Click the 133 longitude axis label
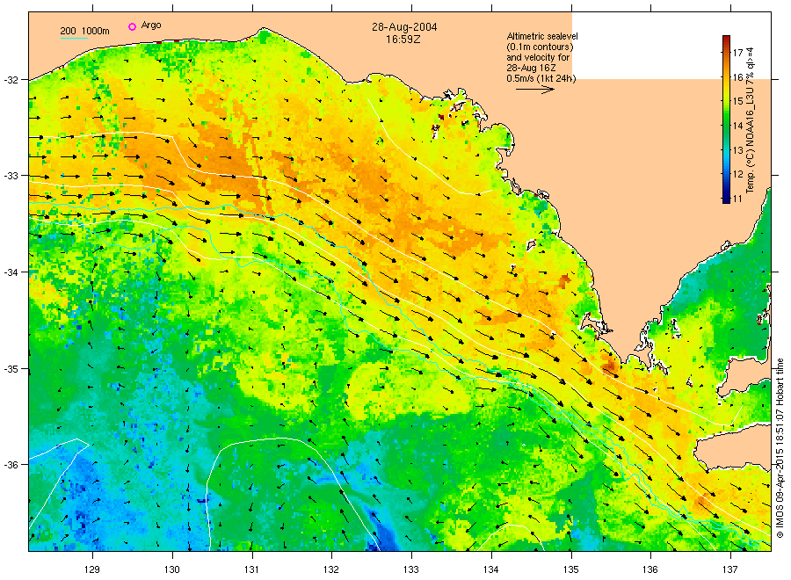Image resolution: width=791 pixels, height=580 pixels. pos(411,569)
